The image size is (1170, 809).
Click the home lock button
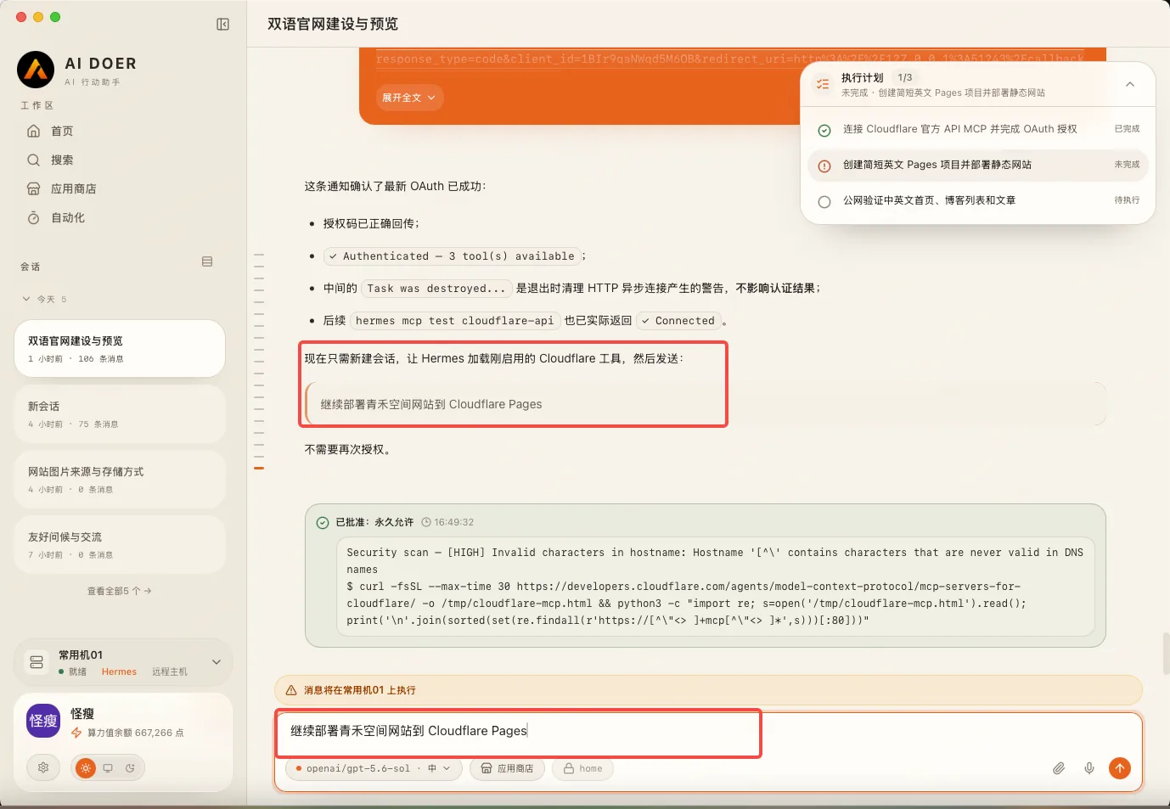pos(582,768)
